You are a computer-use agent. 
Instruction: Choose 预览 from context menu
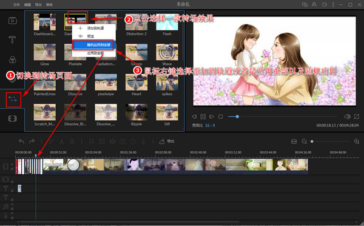point(94,36)
